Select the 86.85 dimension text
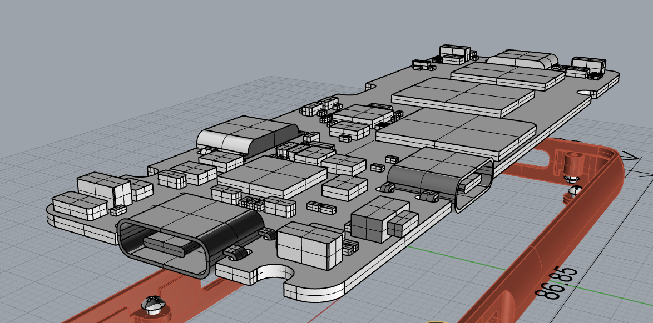This screenshot has height=323, width=653. tap(557, 284)
